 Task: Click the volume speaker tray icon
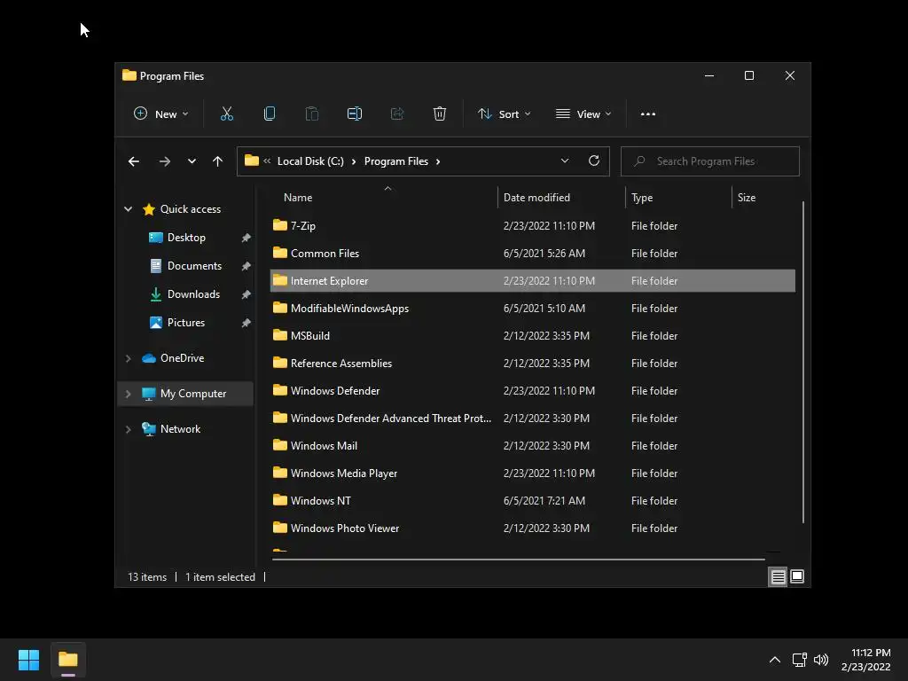[821, 660]
